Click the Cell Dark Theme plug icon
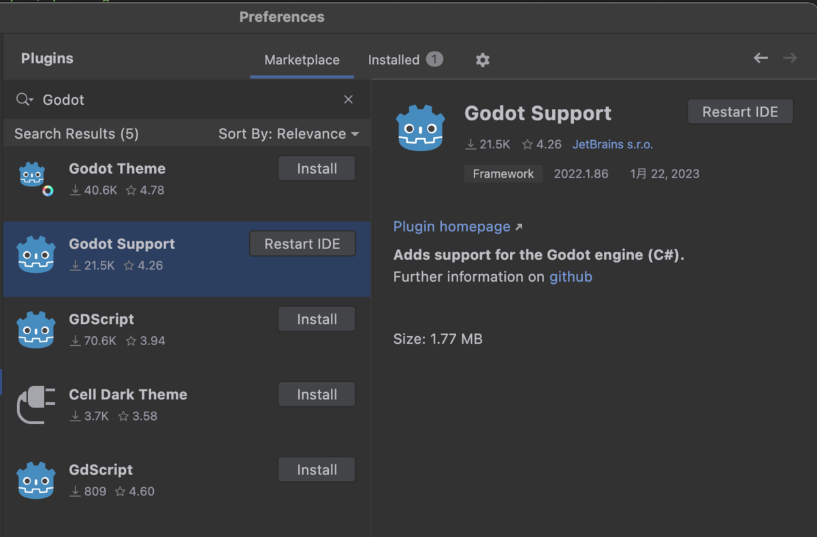Viewport: 817px width, 537px height. coord(35,404)
